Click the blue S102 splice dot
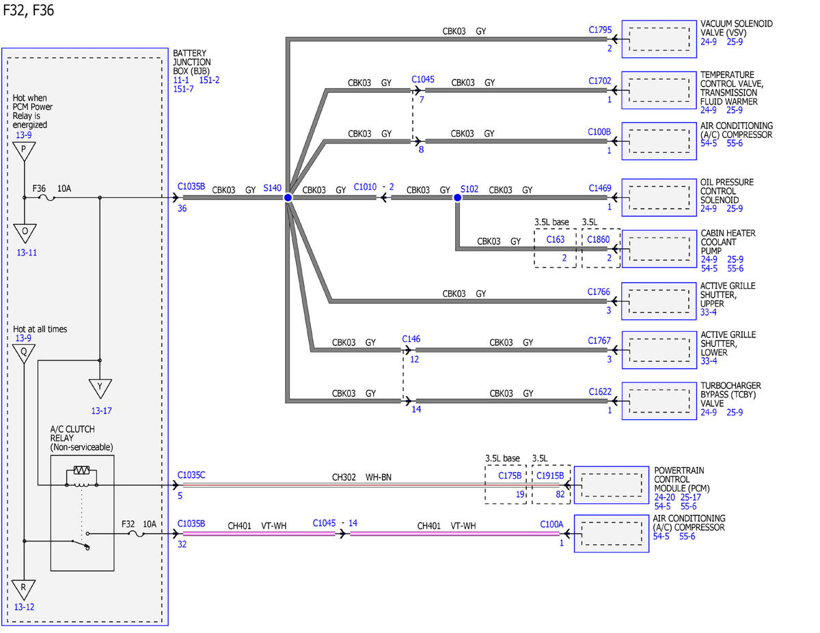820x633 pixels. coord(457,197)
